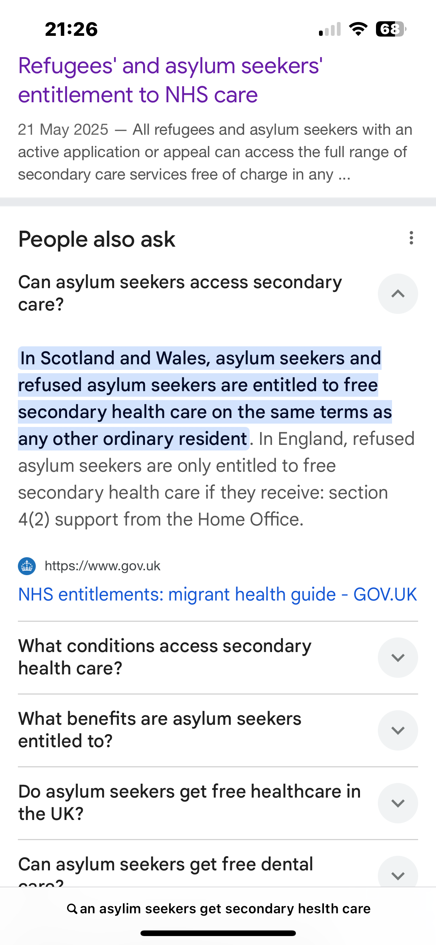Tap the home indicator bar at bottom
Image resolution: width=436 pixels, height=945 pixels.
tap(218, 933)
